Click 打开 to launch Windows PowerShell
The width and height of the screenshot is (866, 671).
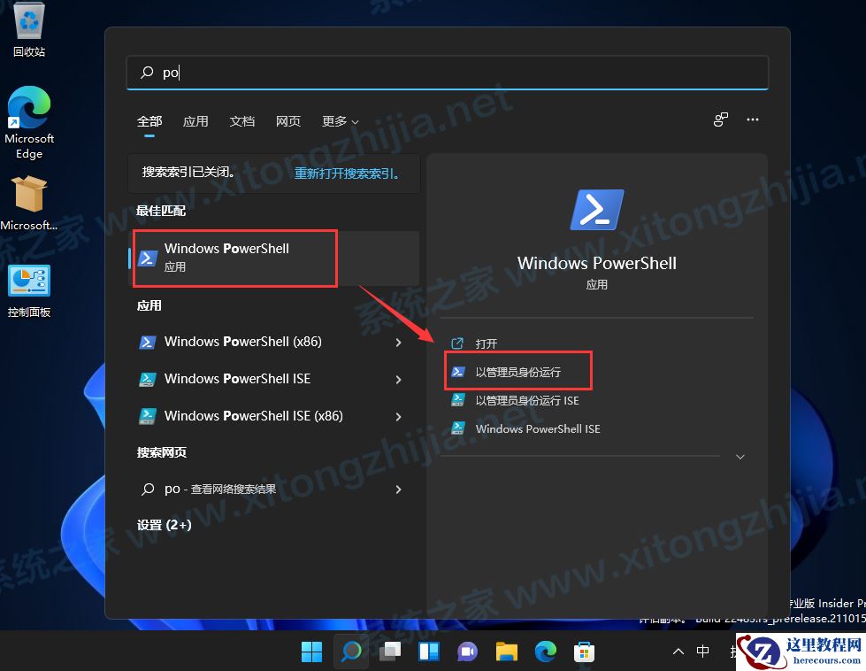pos(485,343)
